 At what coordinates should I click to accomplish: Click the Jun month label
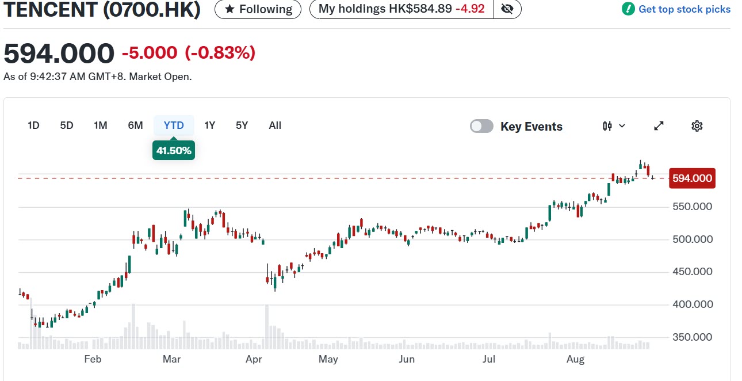pos(407,360)
